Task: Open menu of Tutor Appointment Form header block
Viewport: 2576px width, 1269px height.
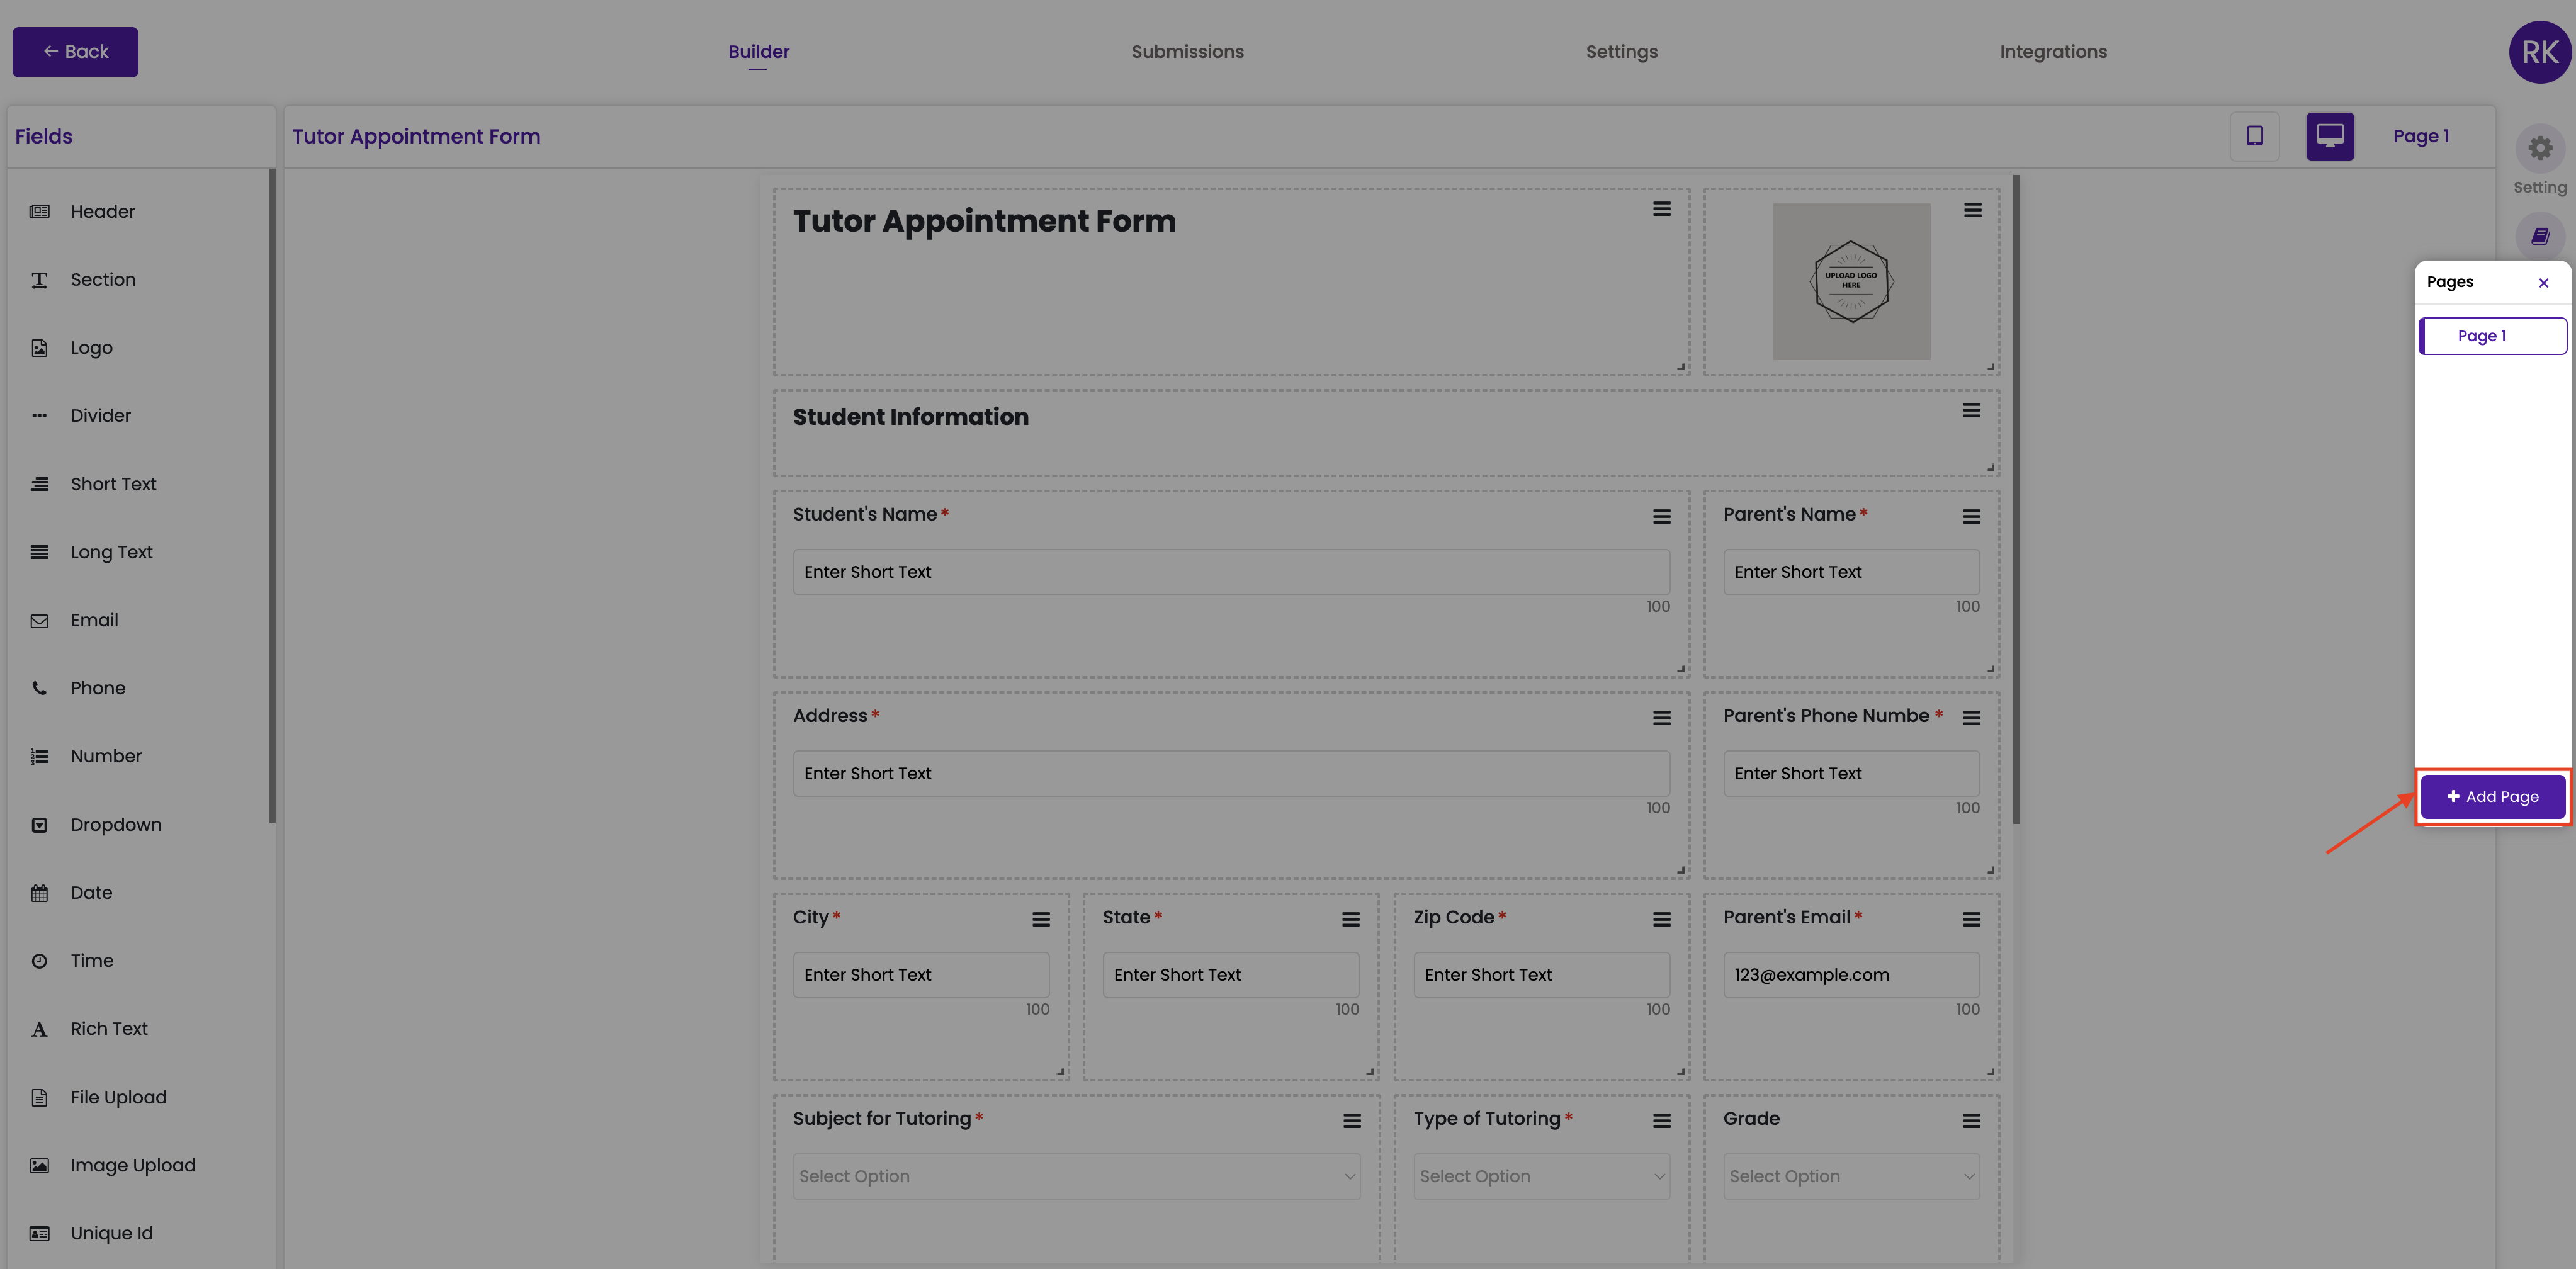Action: (x=1661, y=209)
